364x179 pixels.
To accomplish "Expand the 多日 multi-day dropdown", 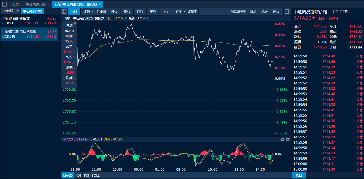I will 92,12.
